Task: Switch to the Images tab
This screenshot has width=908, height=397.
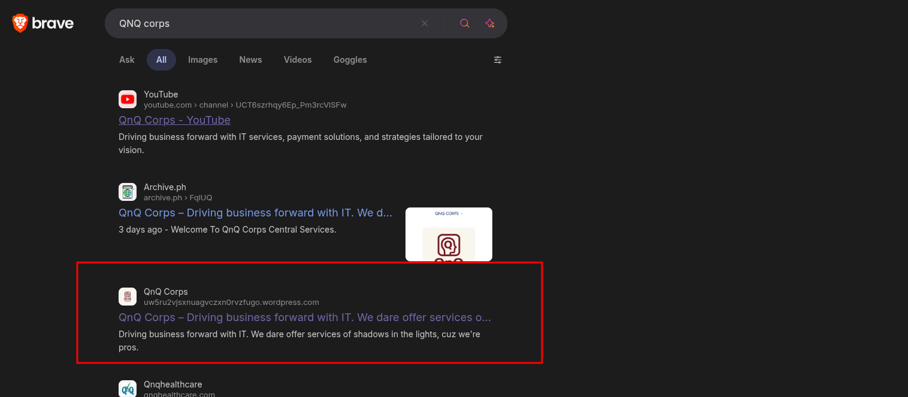Action: click(x=202, y=60)
